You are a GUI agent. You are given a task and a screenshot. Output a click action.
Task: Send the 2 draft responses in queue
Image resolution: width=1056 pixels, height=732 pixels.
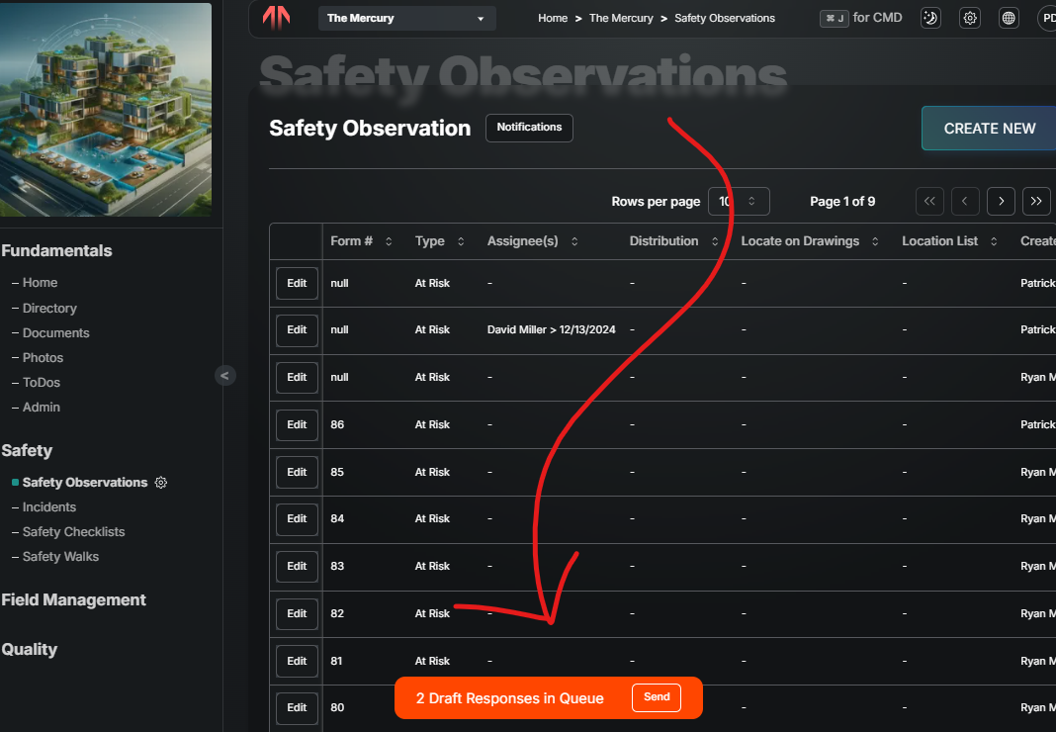pyautogui.click(x=657, y=697)
